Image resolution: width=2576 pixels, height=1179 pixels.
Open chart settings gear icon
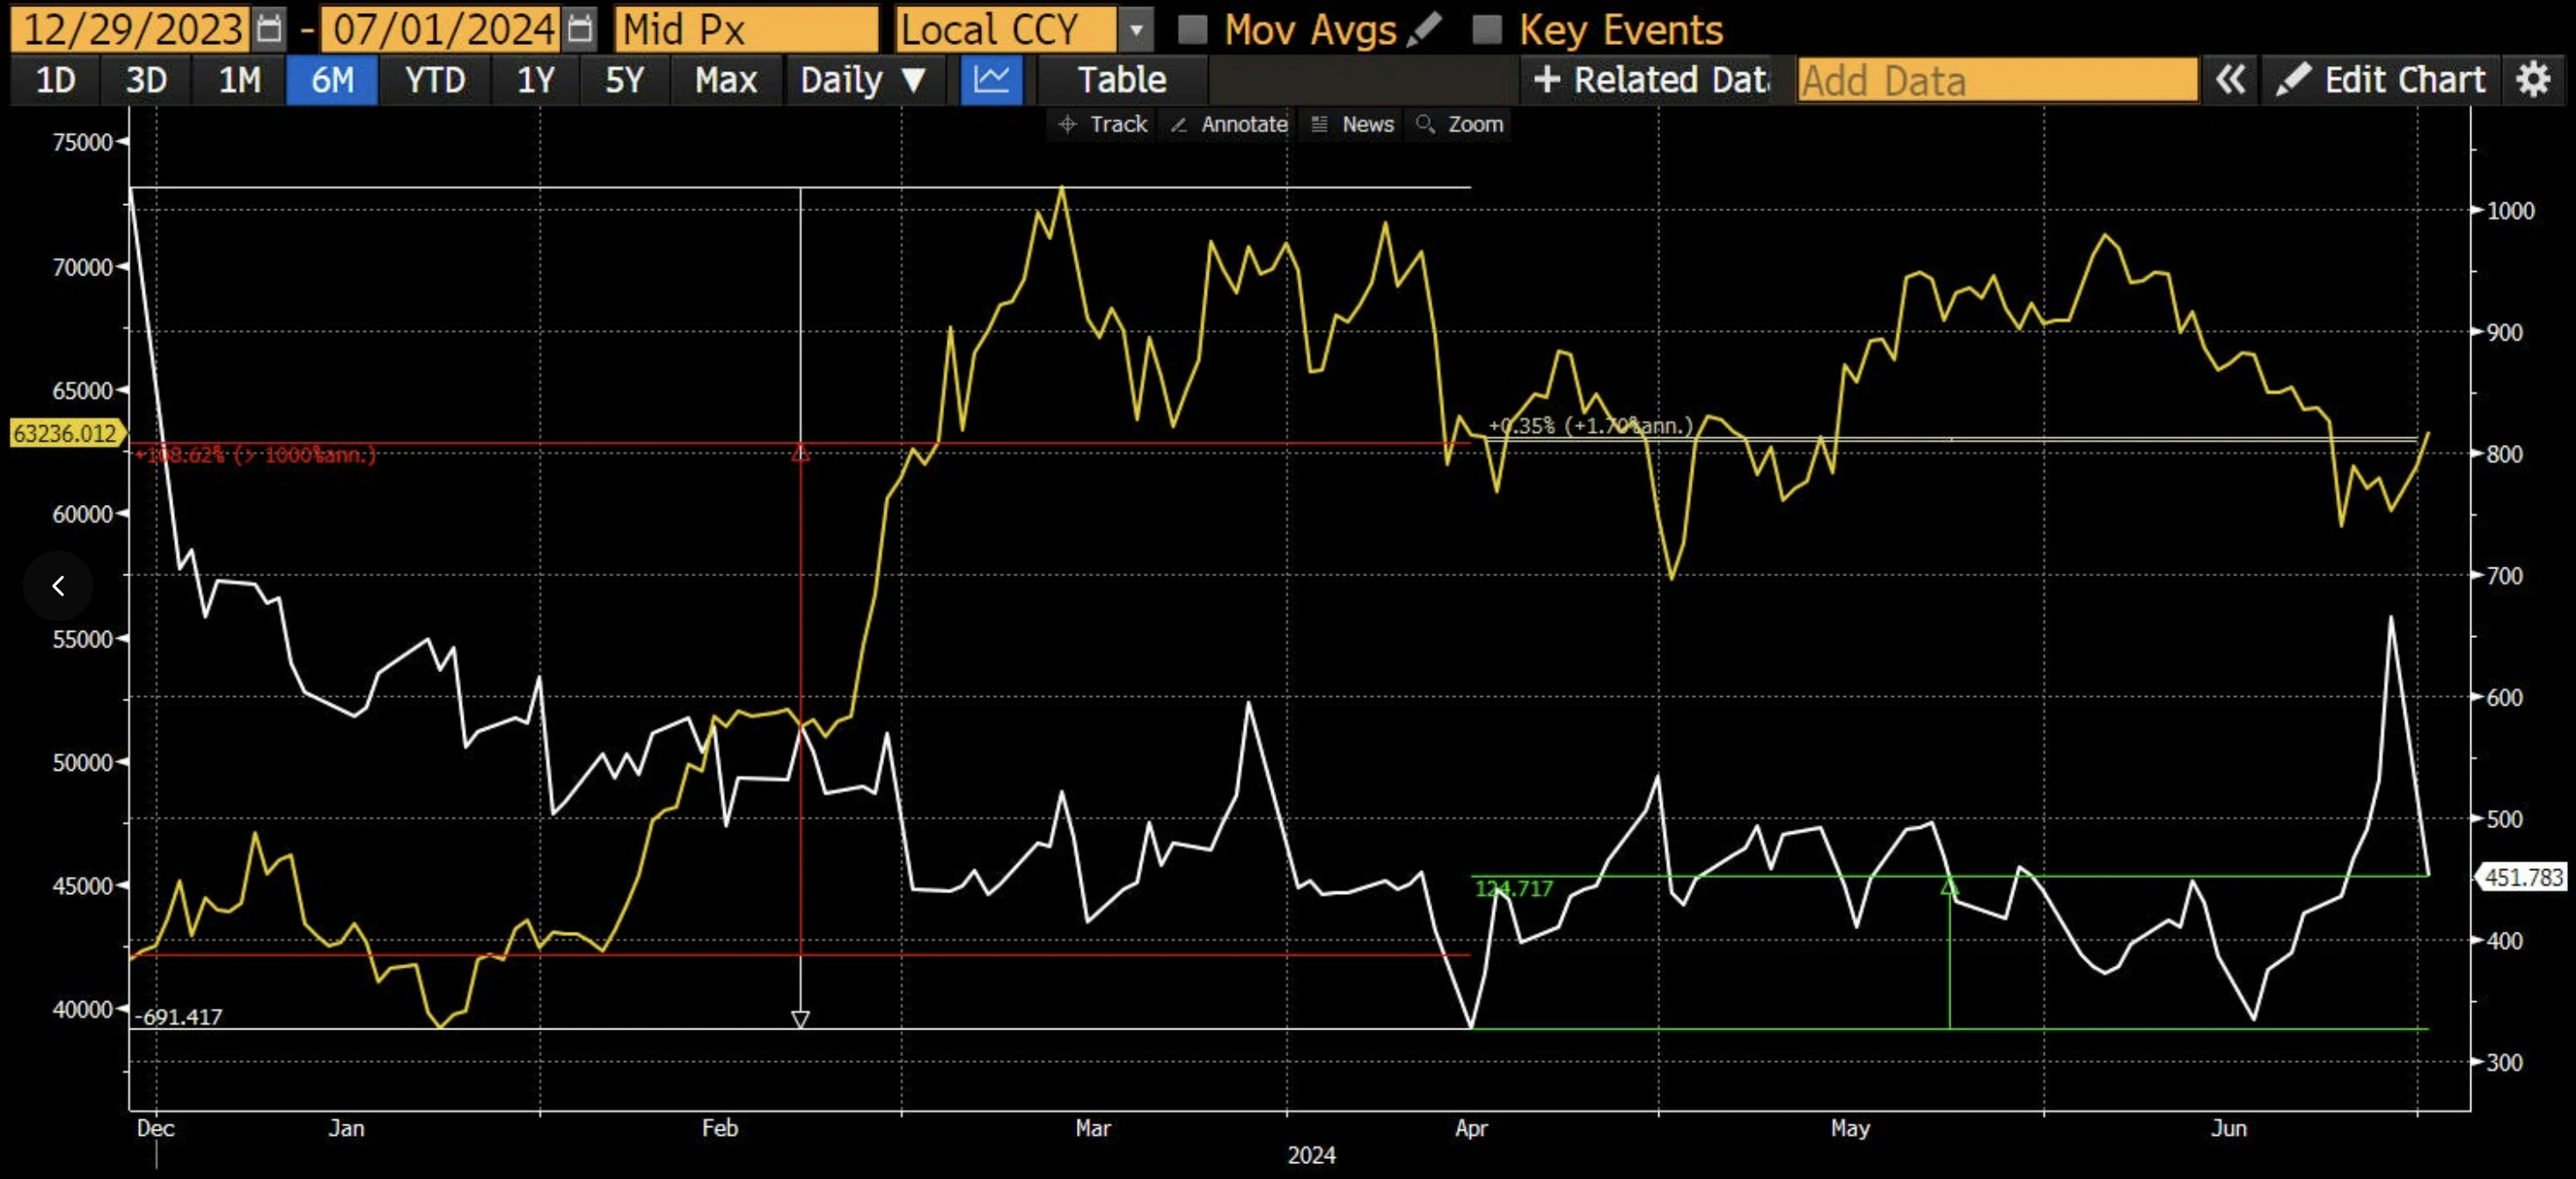pyautogui.click(x=2533, y=79)
